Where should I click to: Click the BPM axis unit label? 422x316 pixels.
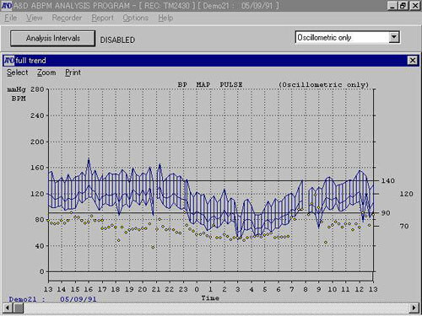coord(19,99)
